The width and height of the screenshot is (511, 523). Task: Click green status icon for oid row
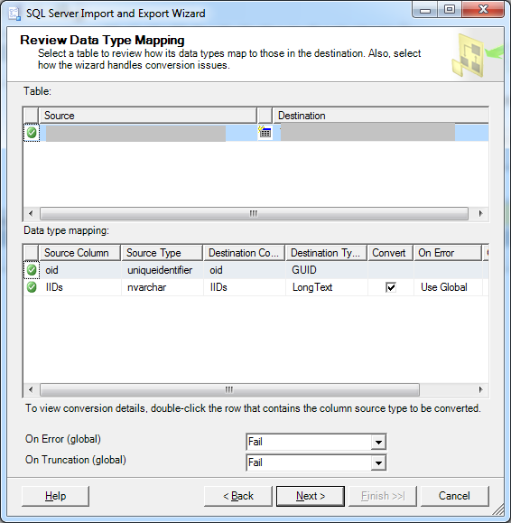(x=32, y=270)
